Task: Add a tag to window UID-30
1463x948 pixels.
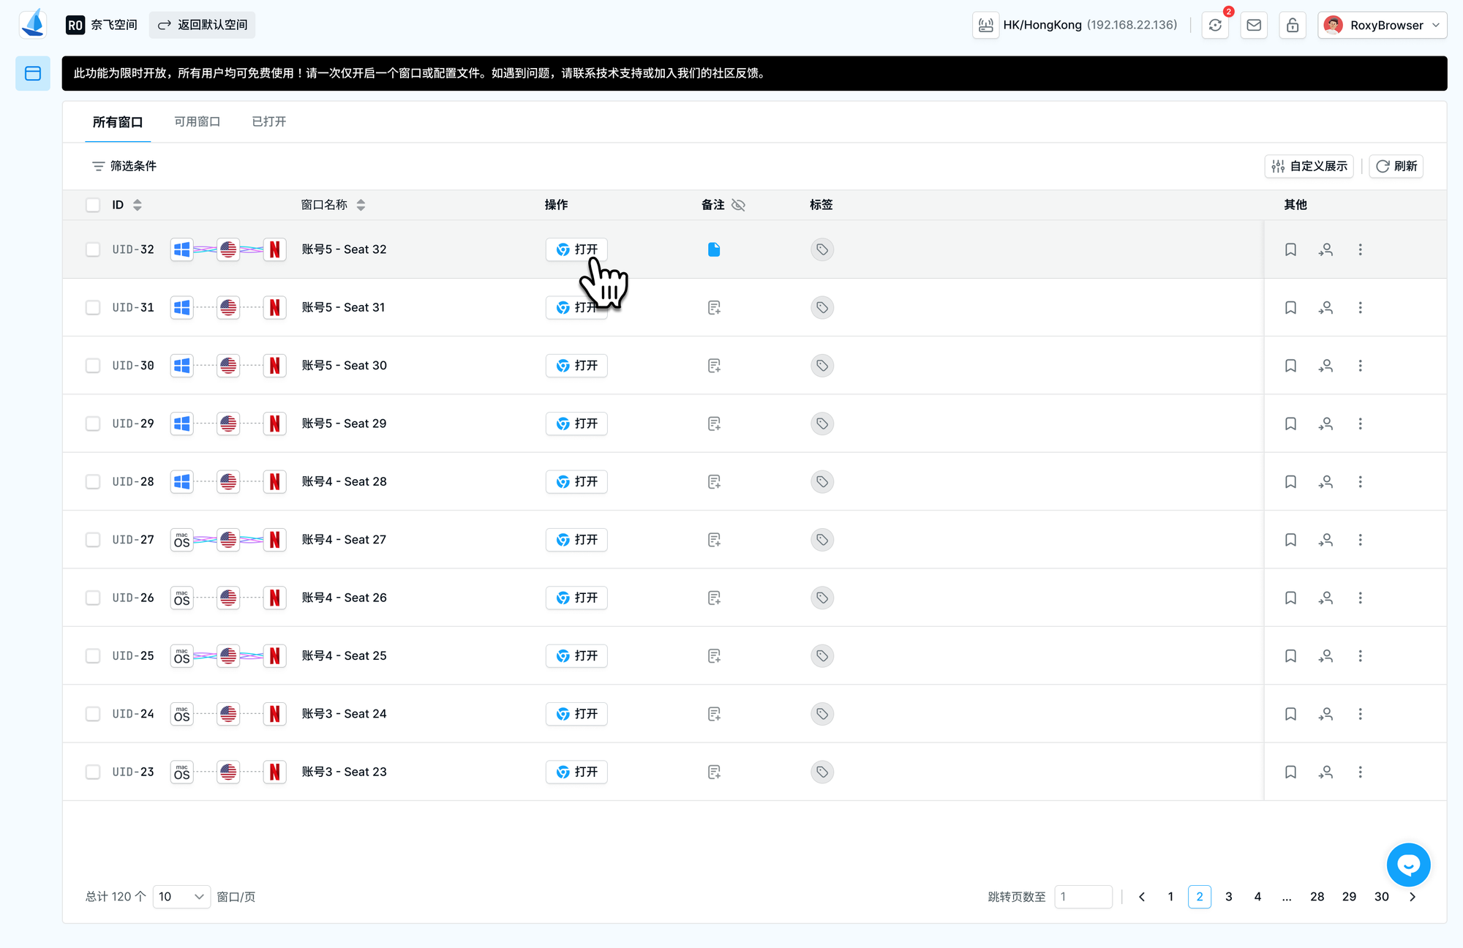Action: coord(821,365)
